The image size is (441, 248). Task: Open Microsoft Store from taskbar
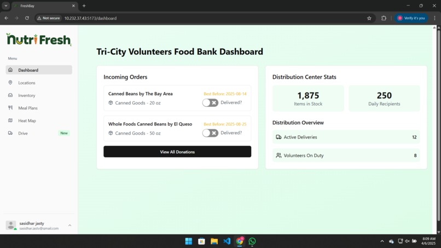(201, 241)
